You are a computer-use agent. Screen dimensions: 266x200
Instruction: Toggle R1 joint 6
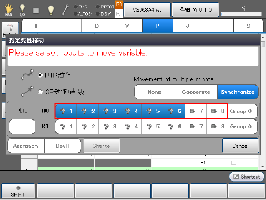pos(174,127)
